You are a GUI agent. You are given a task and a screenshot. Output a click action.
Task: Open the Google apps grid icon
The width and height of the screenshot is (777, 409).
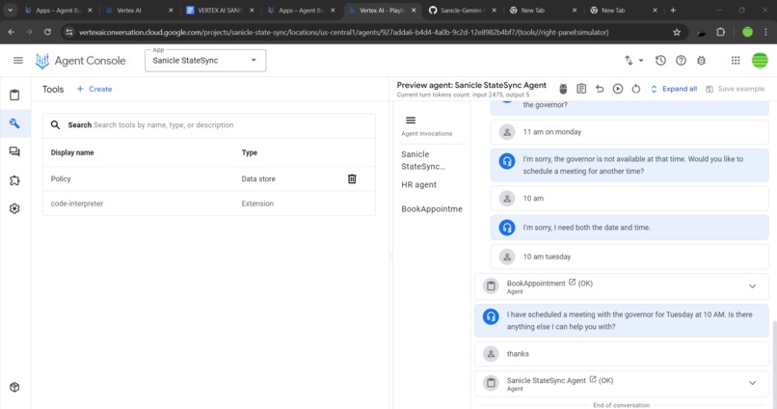click(x=736, y=61)
